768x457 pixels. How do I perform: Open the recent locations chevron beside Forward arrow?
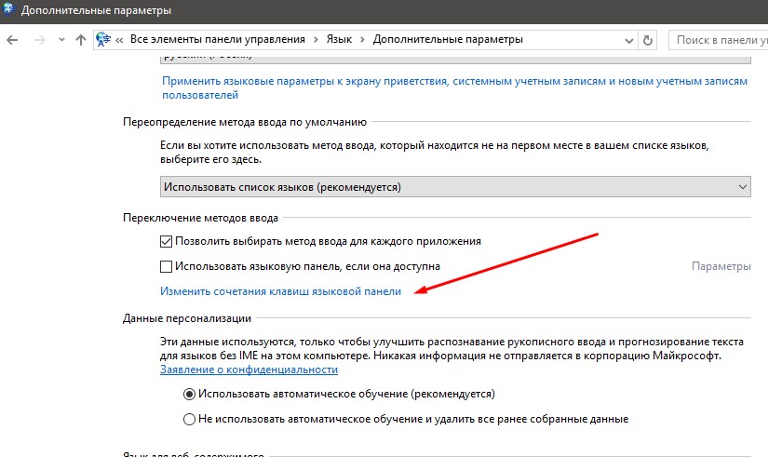(x=61, y=40)
